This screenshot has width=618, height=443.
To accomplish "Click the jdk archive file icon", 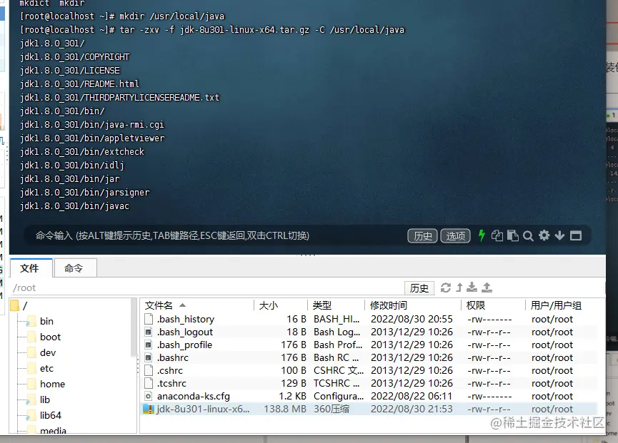I will coord(148,409).
